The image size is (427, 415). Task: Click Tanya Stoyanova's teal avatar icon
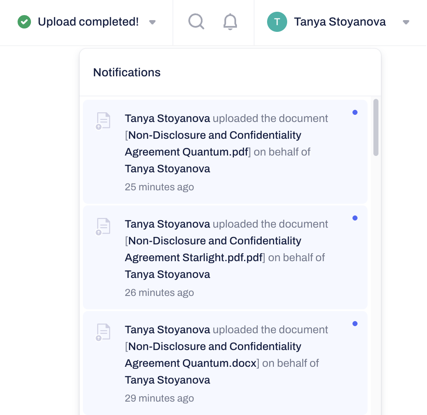point(277,22)
